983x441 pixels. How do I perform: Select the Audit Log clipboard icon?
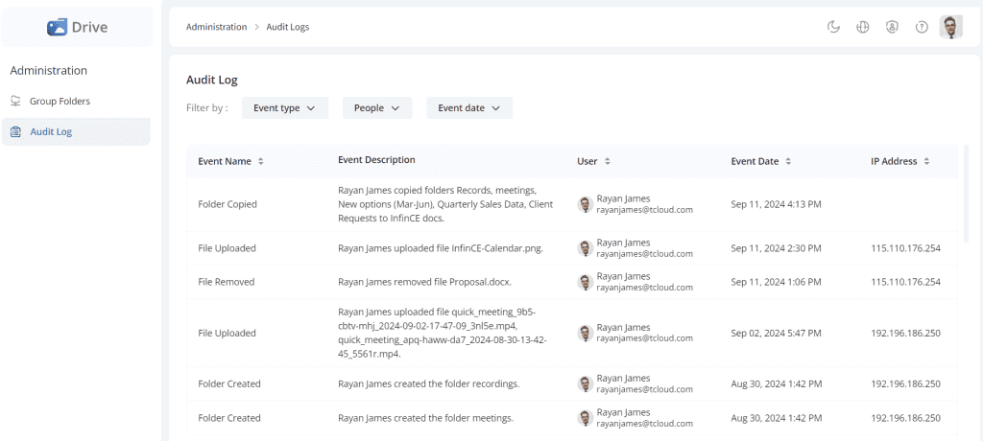[16, 132]
